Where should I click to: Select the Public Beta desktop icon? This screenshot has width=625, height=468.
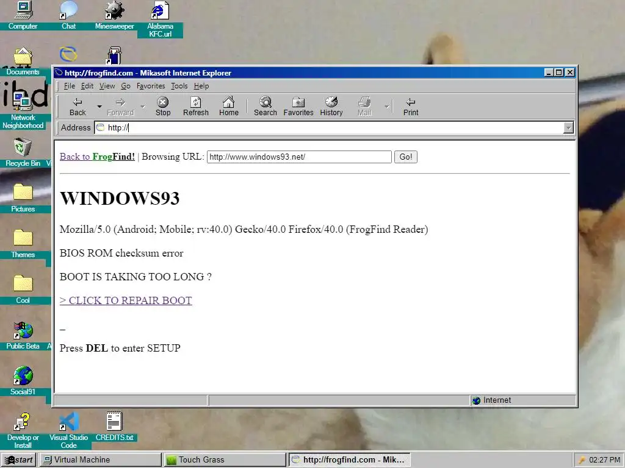click(x=23, y=336)
